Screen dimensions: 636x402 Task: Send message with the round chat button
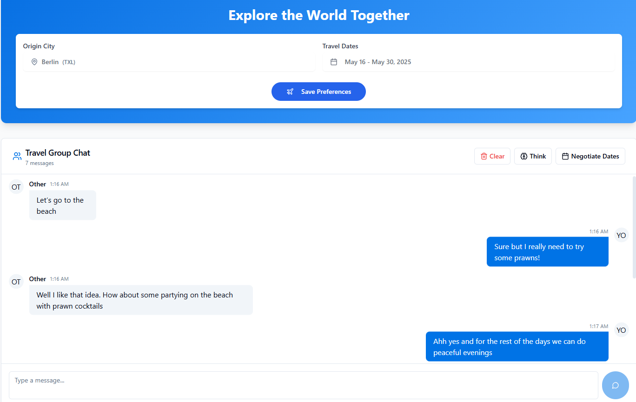[x=616, y=385]
